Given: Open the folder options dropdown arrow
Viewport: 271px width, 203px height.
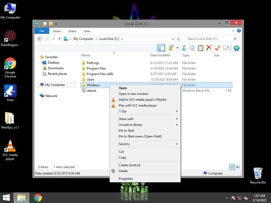Looking at the screenshot, I should pyautogui.click(x=177, y=48).
